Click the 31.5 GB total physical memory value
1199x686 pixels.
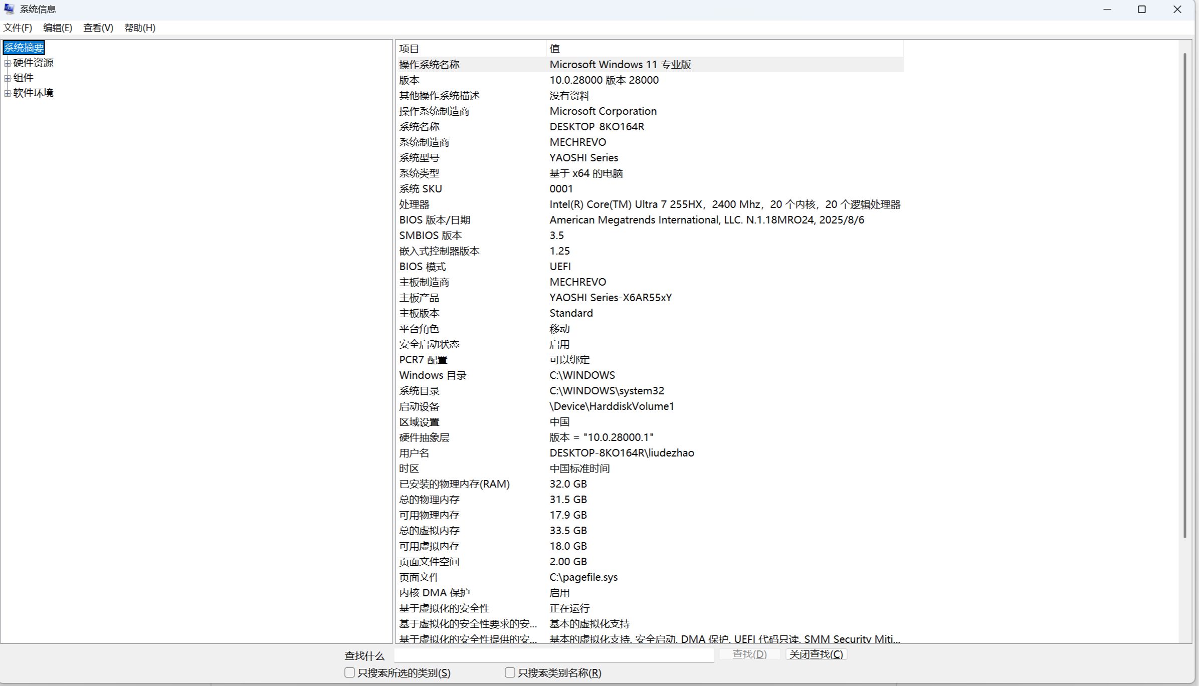[x=568, y=500]
